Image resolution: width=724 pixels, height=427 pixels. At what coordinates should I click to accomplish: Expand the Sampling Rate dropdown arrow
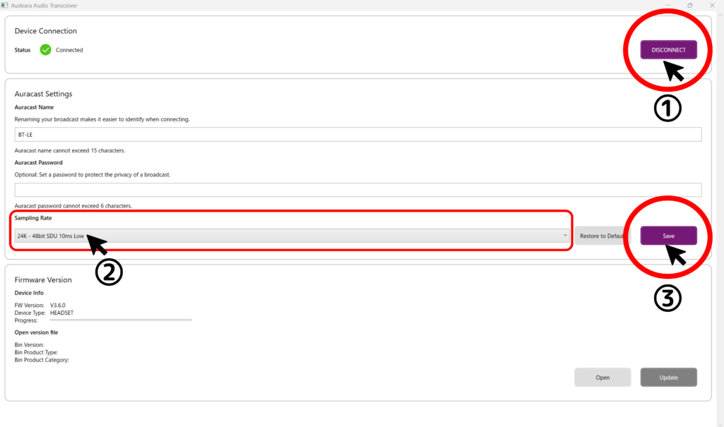click(x=565, y=236)
